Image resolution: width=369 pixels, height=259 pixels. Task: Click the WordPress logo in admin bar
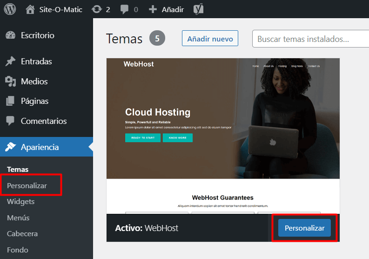point(10,9)
